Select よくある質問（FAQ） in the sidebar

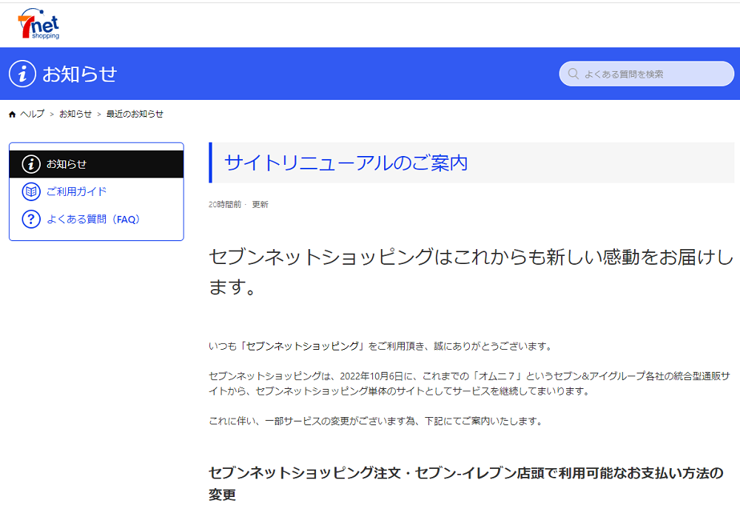96,220
